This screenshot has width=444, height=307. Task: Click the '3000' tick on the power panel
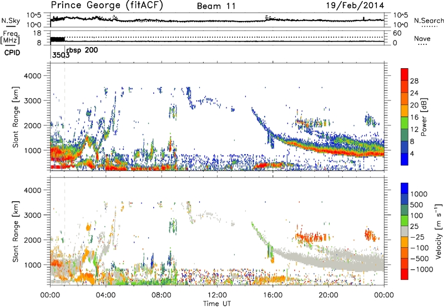pyautogui.click(x=32, y=101)
